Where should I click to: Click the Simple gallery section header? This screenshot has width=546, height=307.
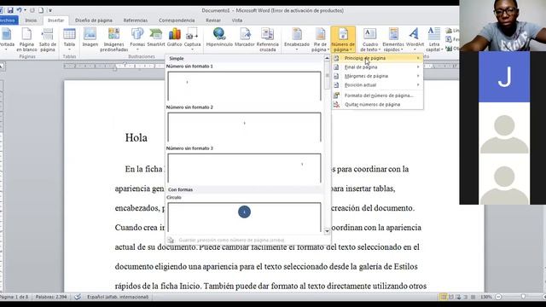tap(244, 59)
